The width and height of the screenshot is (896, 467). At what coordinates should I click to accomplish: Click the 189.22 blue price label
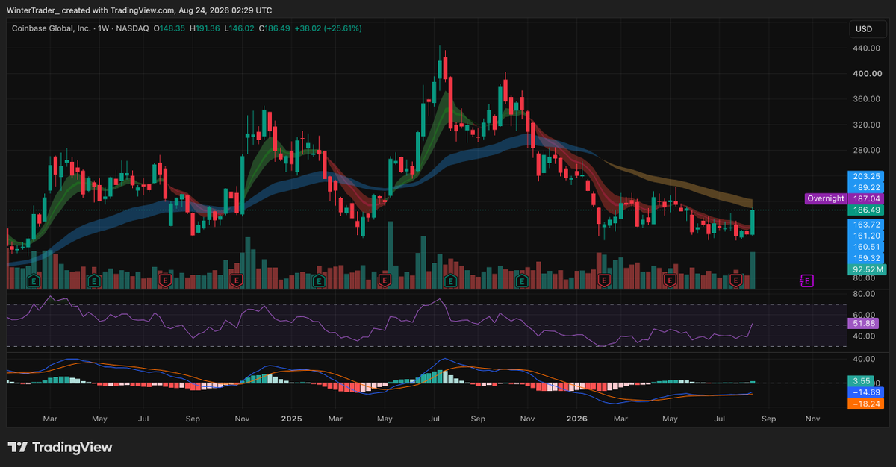(866, 187)
